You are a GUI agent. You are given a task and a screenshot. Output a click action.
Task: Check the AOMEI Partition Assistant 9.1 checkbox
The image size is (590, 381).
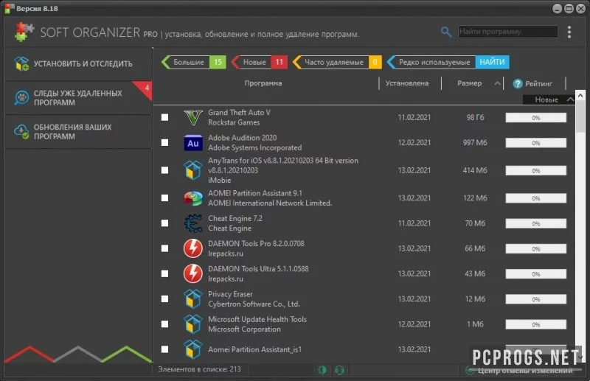tap(164, 198)
